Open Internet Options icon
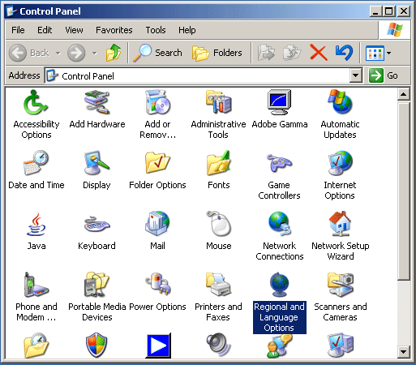This screenshot has width=416, height=365. 340,163
